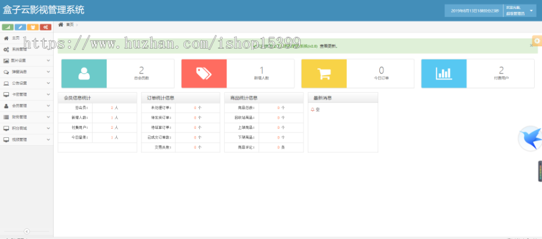
Task: Click the 公告设置 laptop icon
Action: point(6,83)
